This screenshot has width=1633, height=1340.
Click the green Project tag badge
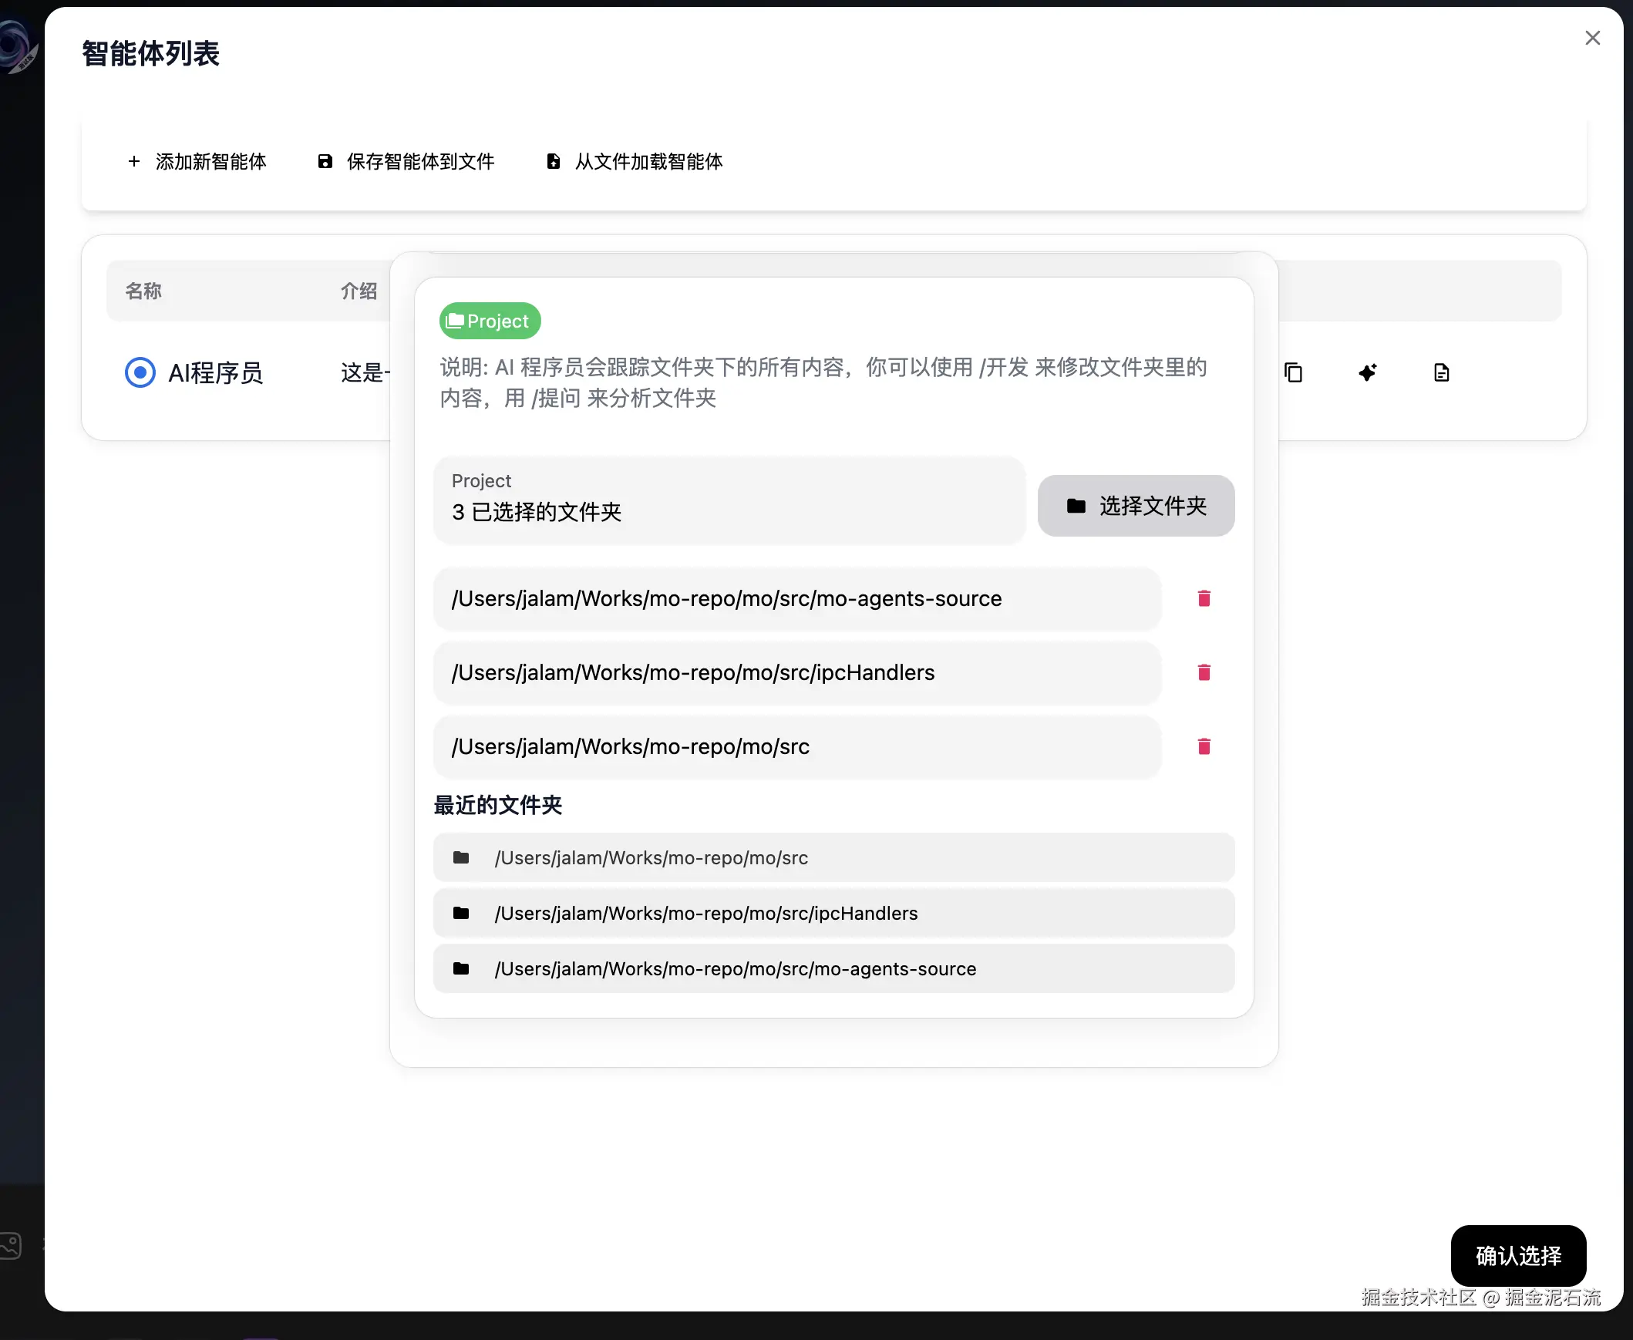coord(490,321)
